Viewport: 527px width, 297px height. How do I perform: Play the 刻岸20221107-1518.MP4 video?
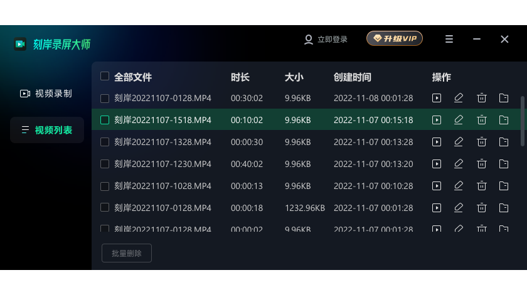tap(436, 120)
